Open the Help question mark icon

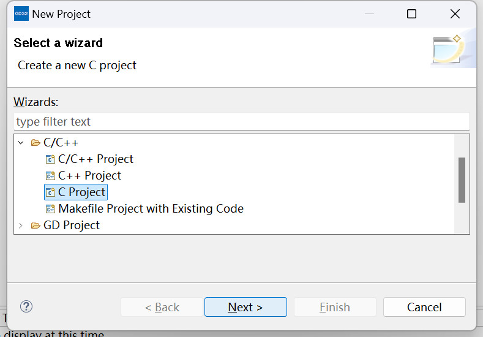[x=26, y=306]
